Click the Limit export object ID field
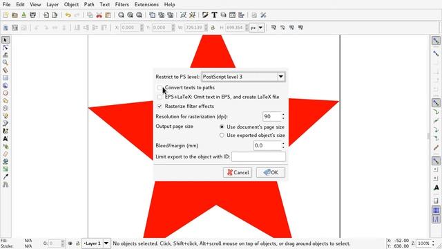The height and width of the screenshot is (249, 442). [x=258, y=157]
